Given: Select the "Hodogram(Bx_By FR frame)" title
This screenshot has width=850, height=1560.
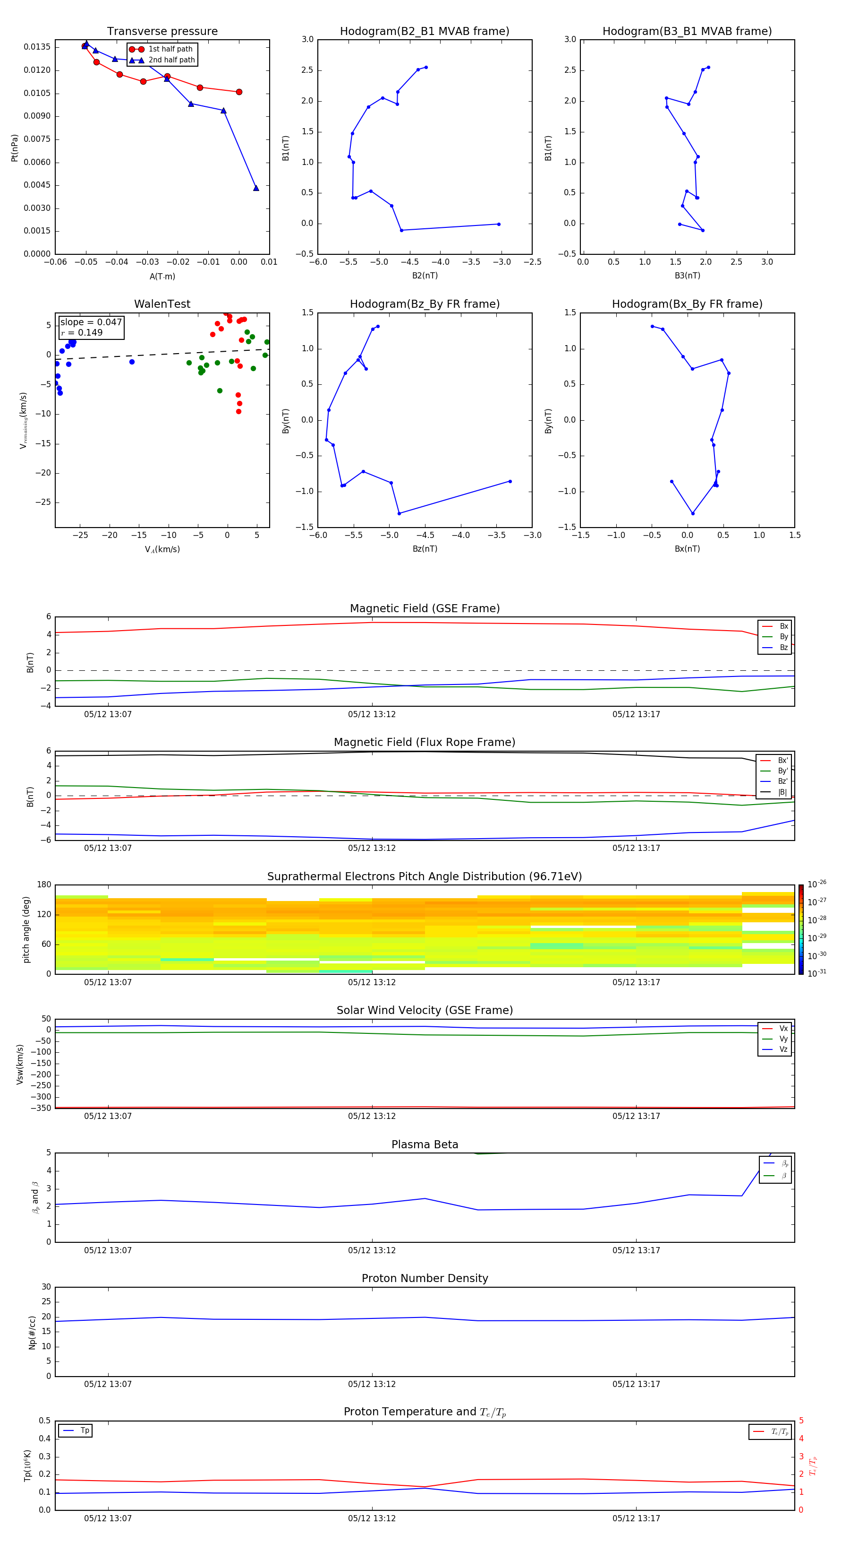Looking at the screenshot, I should pyautogui.click(x=687, y=304).
